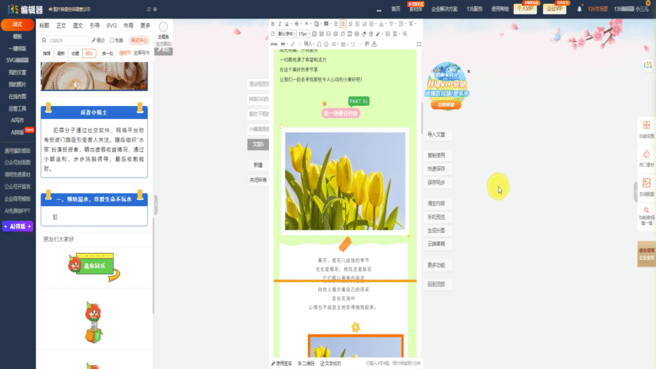Expand the blockquote dropdown arrow
This screenshot has height=369, width=656.
click(287, 45)
